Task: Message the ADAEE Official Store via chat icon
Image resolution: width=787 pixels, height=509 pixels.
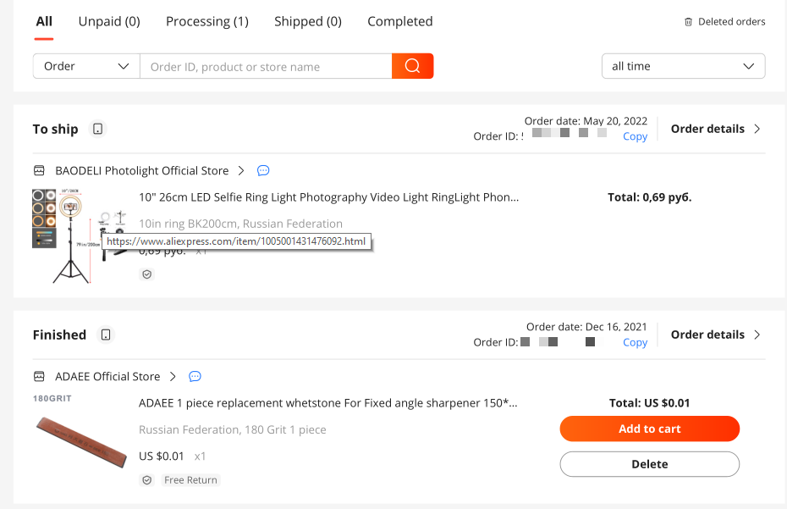Action: pyautogui.click(x=195, y=376)
